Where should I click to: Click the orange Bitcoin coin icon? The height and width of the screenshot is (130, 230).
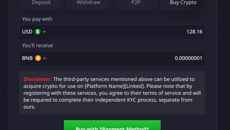coord(38,58)
